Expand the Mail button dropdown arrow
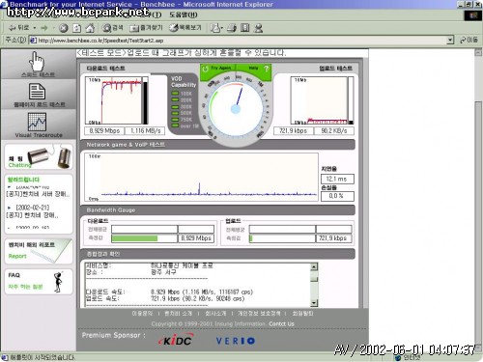The width and height of the screenshot is (483, 362). (x=222, y=28)
